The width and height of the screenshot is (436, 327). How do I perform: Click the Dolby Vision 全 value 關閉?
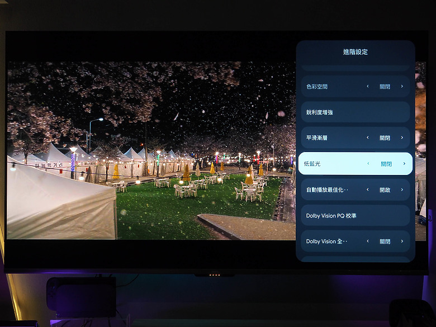[x=385, y=241]
